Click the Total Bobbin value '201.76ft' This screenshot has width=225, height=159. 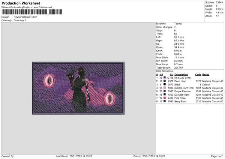(178, 68)
